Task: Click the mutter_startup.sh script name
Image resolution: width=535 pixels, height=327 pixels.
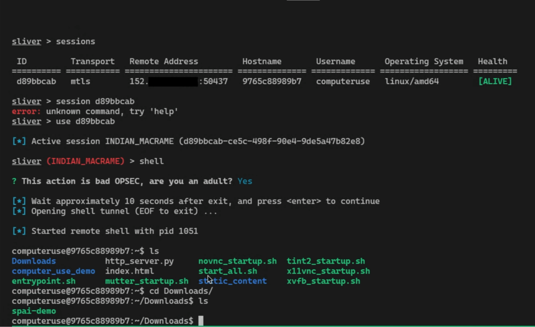Action: 146,281
